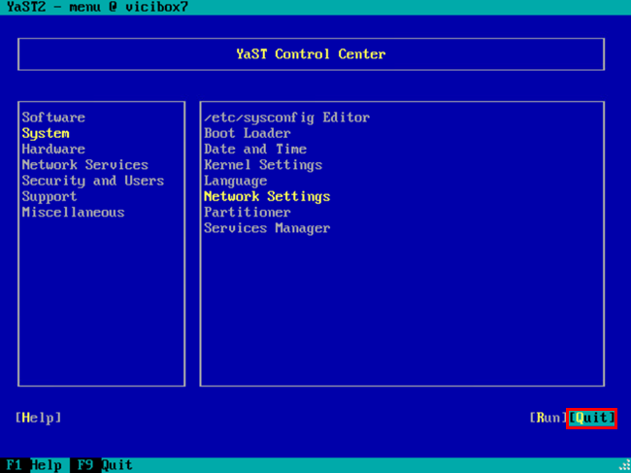631x473 pixels.
Task: Open Date and Time settings
Action: click(255, 149)
